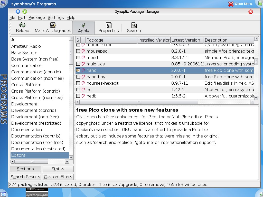The width and height of the screenshot is (263, 197).
Task: Toggle the marked-for-install box for nano
Action: tap(78, 70)
